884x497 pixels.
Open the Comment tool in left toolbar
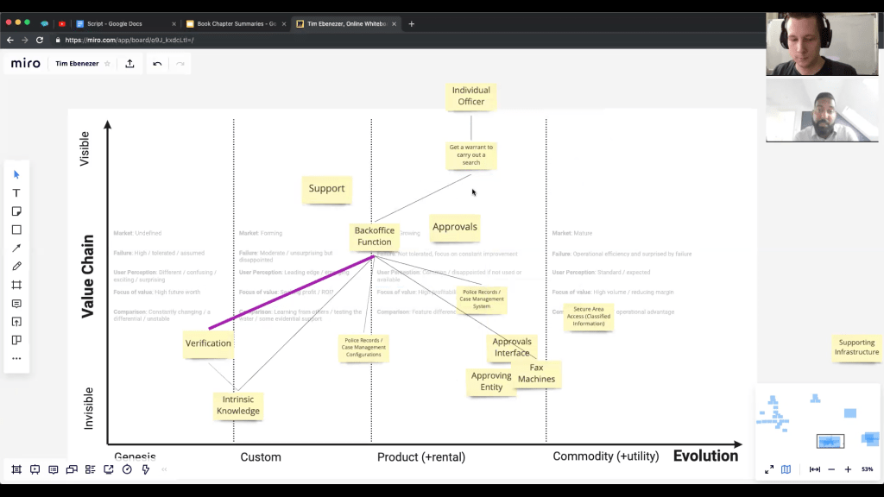[x=16, y=304]
